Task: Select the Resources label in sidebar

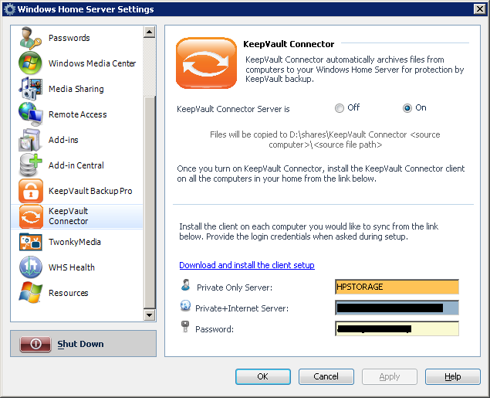Action: 69,293
